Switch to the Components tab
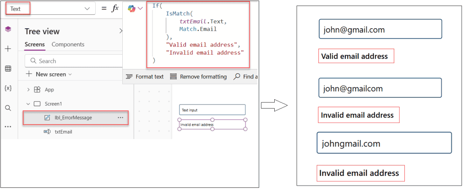Screen dimensions: 476x193 pos(68,44)
